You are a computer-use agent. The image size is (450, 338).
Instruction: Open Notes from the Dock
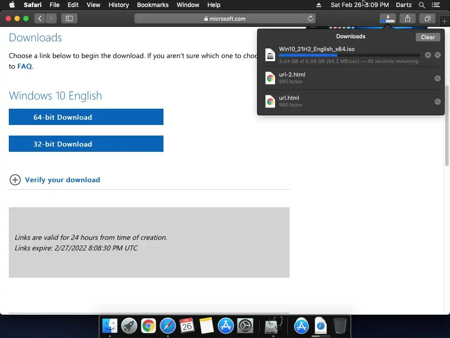click(207, 326)
